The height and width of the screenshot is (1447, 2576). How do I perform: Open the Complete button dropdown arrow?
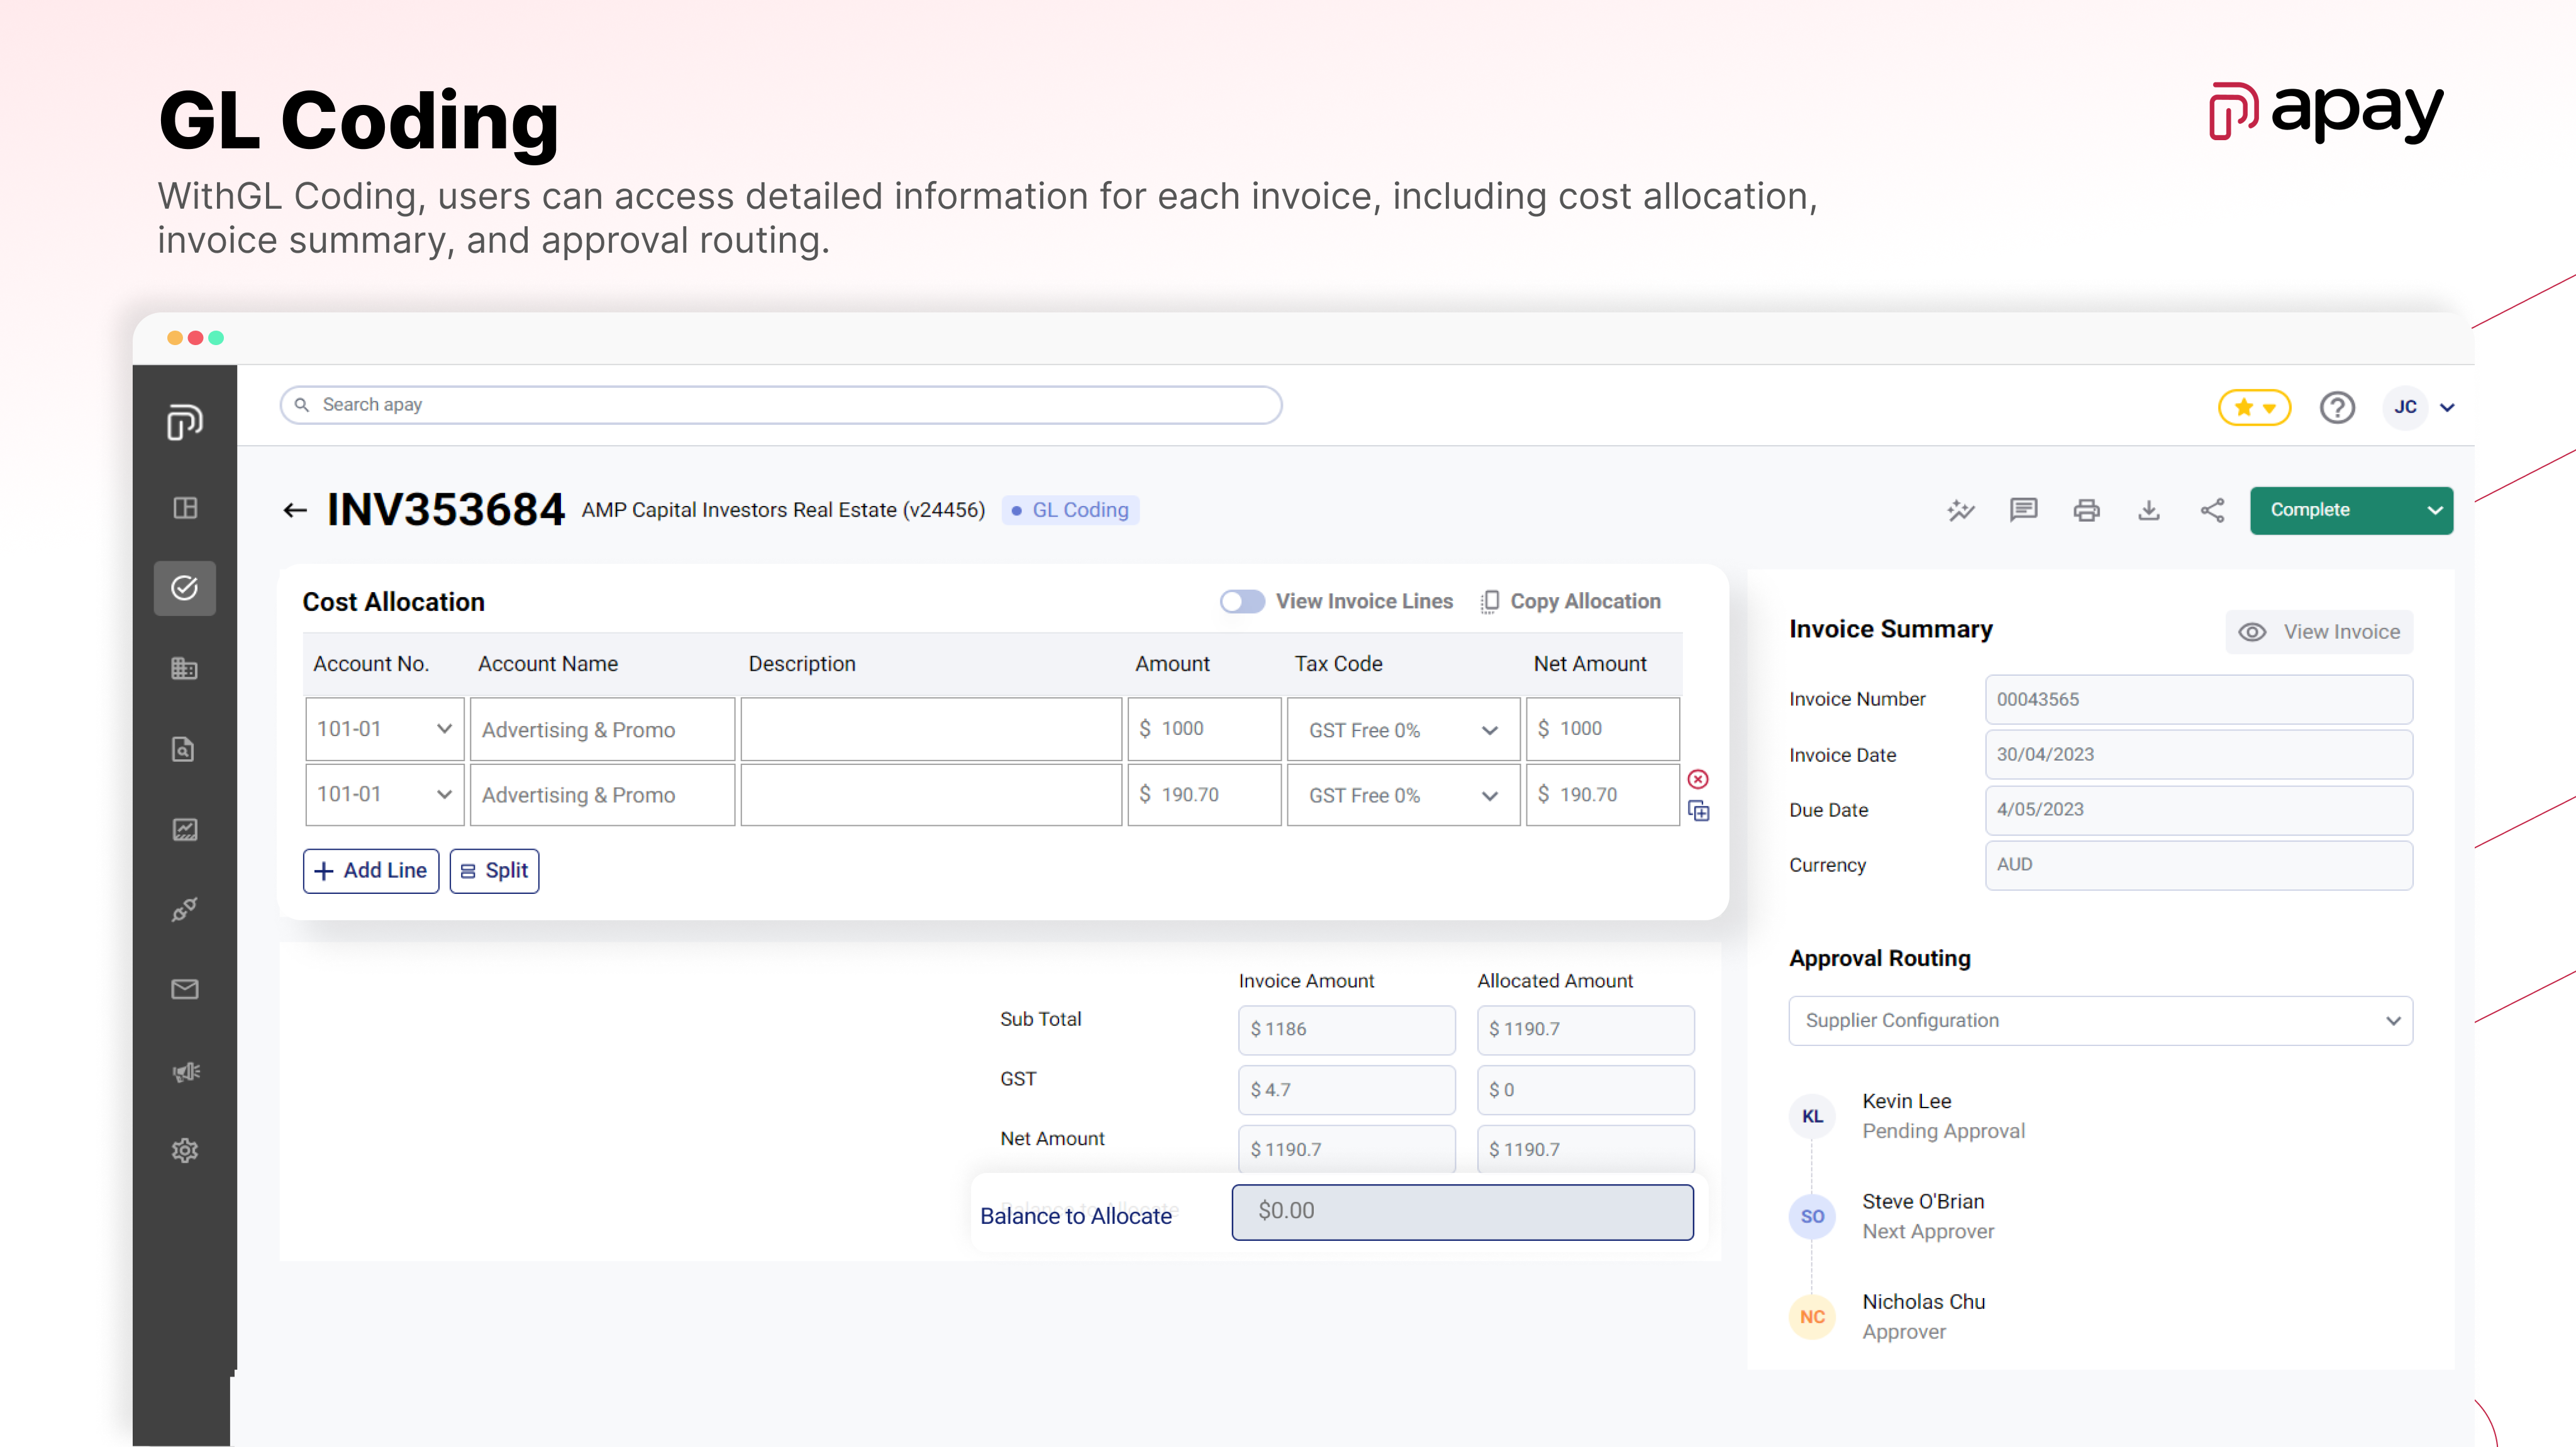click(x=2434, y=510)
